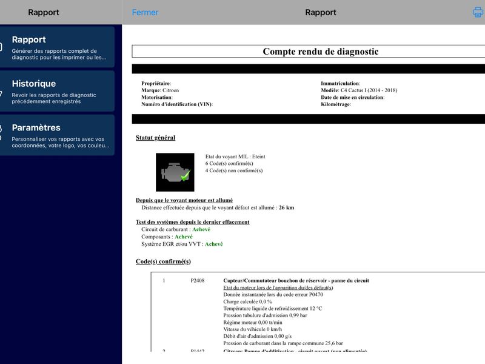Click the engine MIL status image
The width and height of the screenshot is (485, 364).
pyautogui.click(x=175, y=172)
